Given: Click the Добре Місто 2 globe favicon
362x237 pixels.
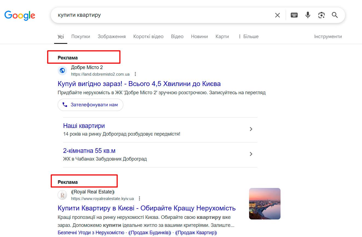Looking at the screenshot, I should 62,70.
